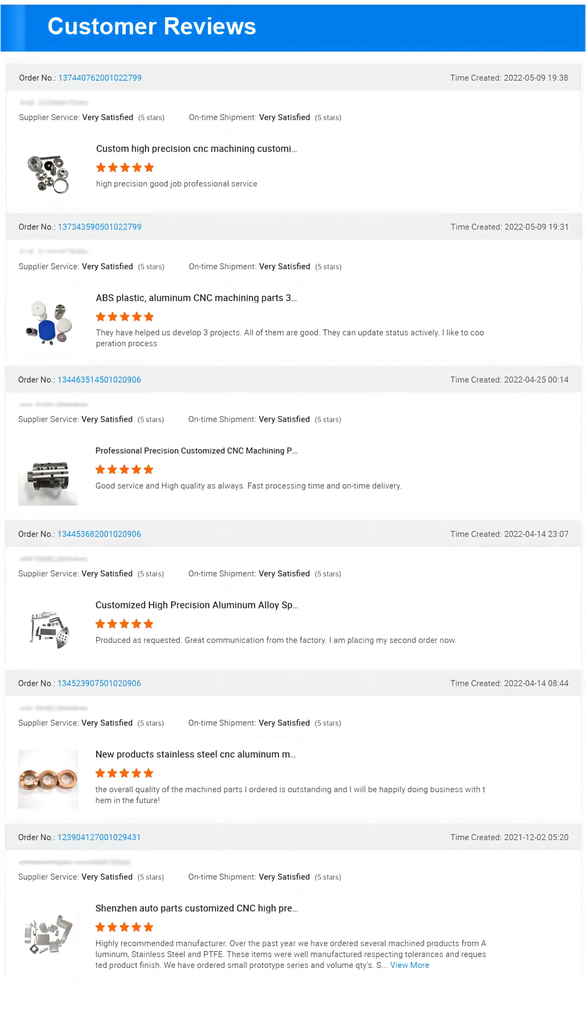
Task: Open order number 134523907501020906 link
Action: click(99, 683)
